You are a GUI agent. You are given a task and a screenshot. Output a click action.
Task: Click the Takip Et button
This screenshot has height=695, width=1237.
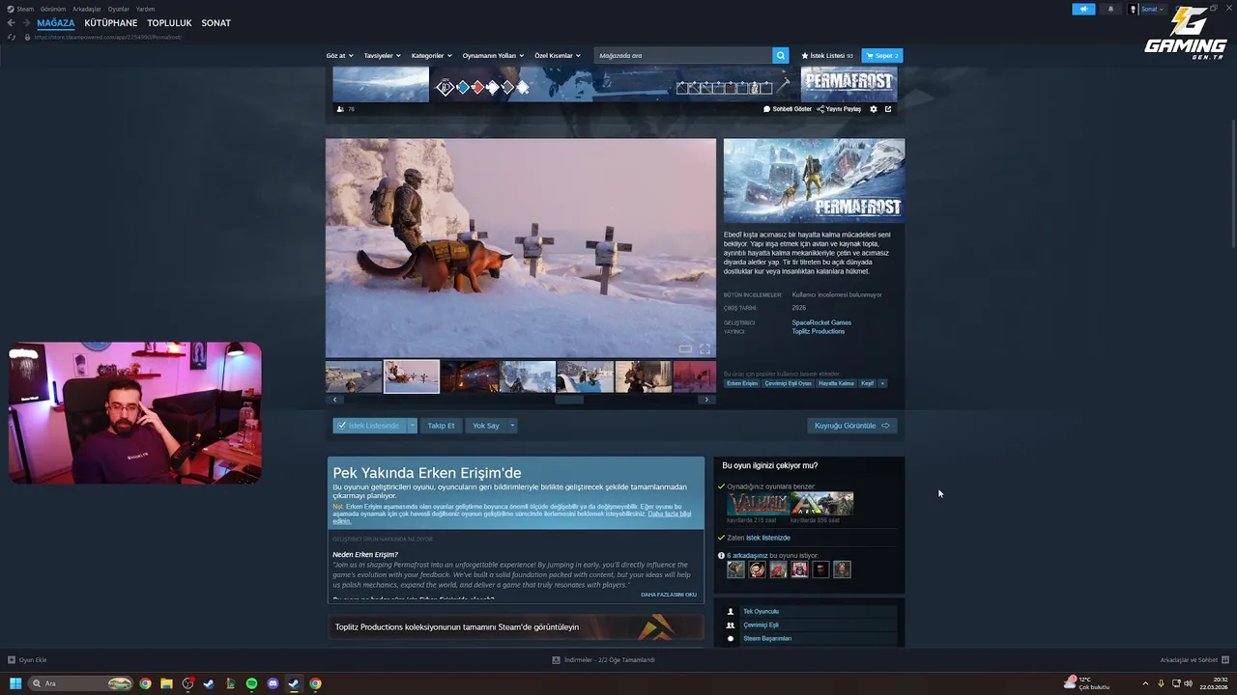pos(441,426)
